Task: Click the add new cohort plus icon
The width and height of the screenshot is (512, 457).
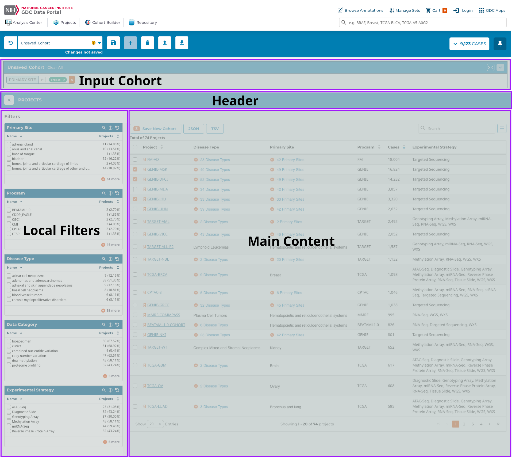Action: (x=130, y=43)
